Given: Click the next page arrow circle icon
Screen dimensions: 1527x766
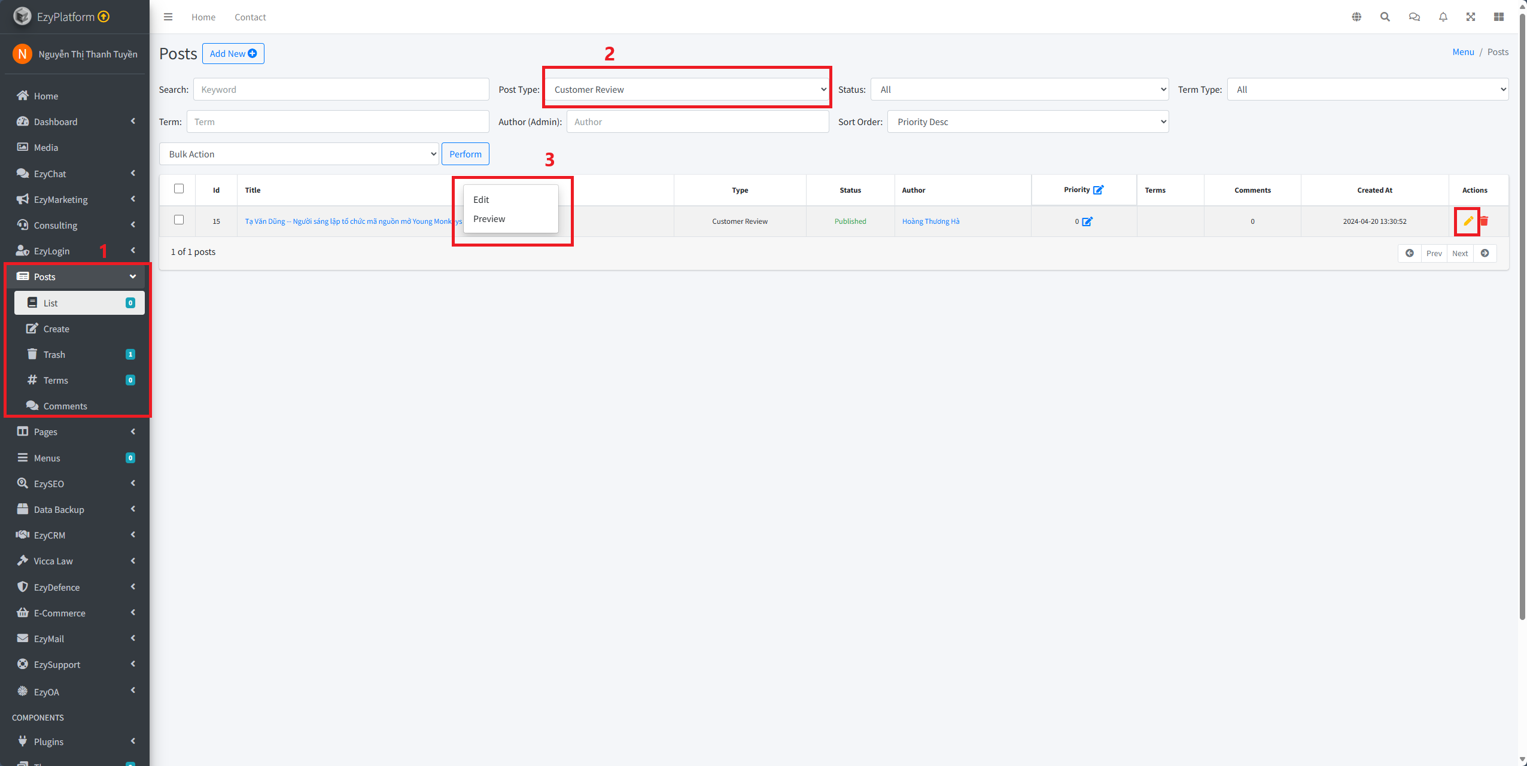Looking at the screenshot, I should (x=1485, y=253).
